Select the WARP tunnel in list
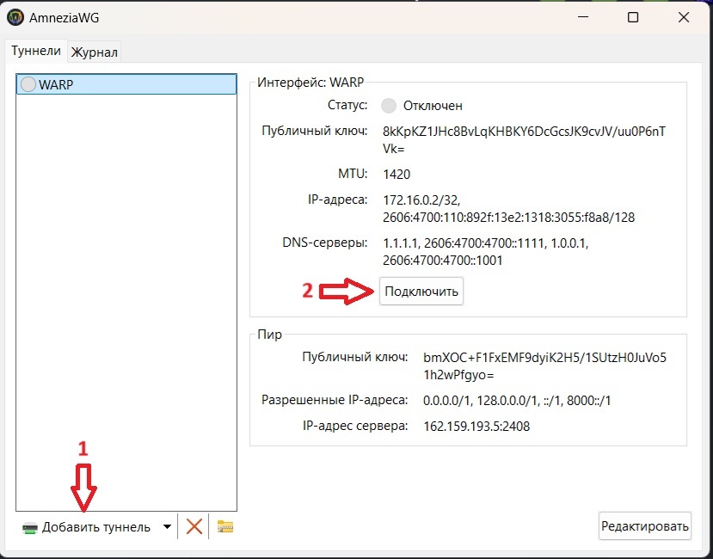713x559 pixels. coord(126,84)
